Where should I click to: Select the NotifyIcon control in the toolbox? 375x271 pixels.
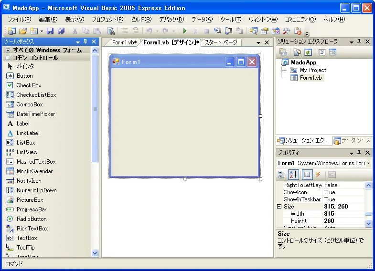coord(29,181)
